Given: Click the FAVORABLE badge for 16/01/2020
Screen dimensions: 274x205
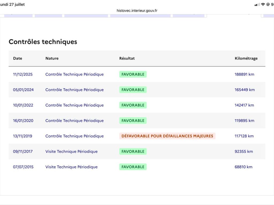Looking at the screenshot, I should (133, 121).
